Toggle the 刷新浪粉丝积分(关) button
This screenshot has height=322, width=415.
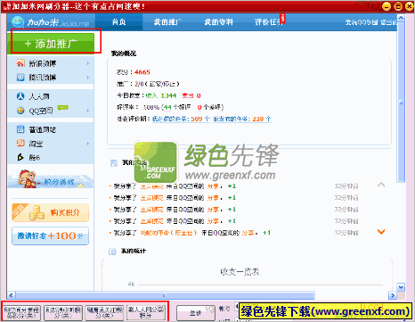[63, 312]
